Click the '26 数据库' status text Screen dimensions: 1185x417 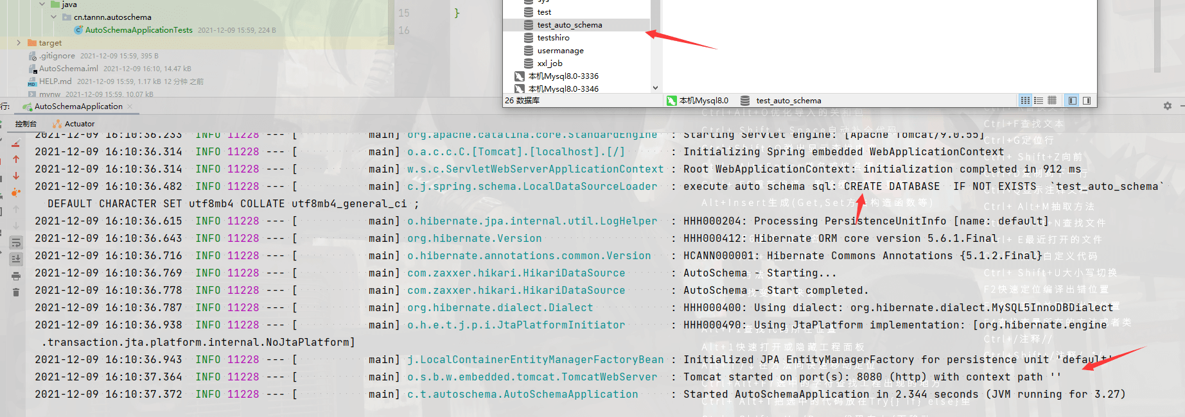522,101
